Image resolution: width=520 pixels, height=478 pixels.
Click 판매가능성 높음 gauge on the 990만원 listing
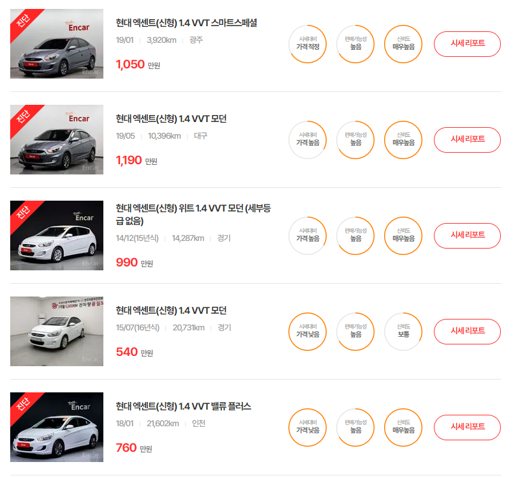point(355,236)
